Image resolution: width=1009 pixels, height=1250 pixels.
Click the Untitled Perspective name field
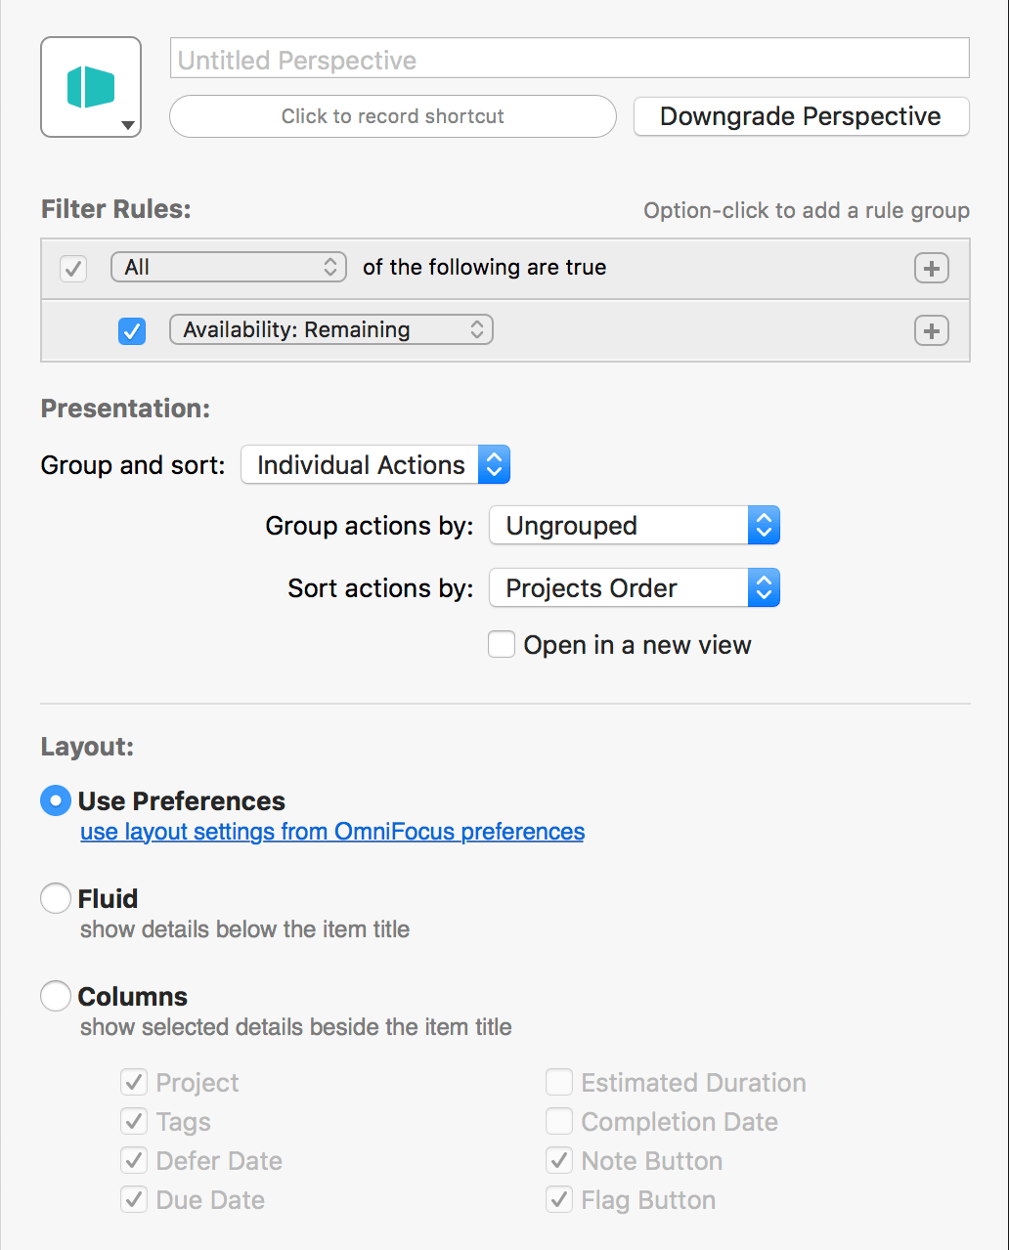coord(570,59)
